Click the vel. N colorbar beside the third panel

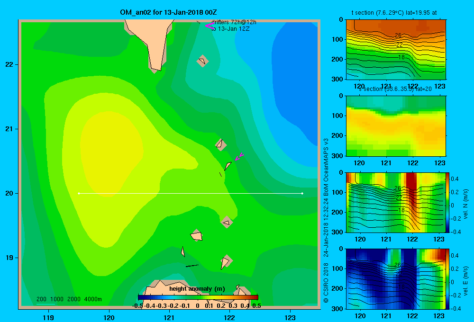pyautogui.click(x=448, y=202)
